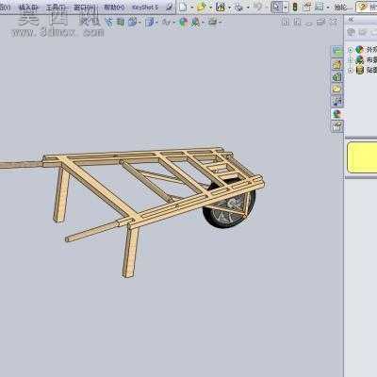Save the current model
Viewport: 377px width, 377px height.
(221, 7)
